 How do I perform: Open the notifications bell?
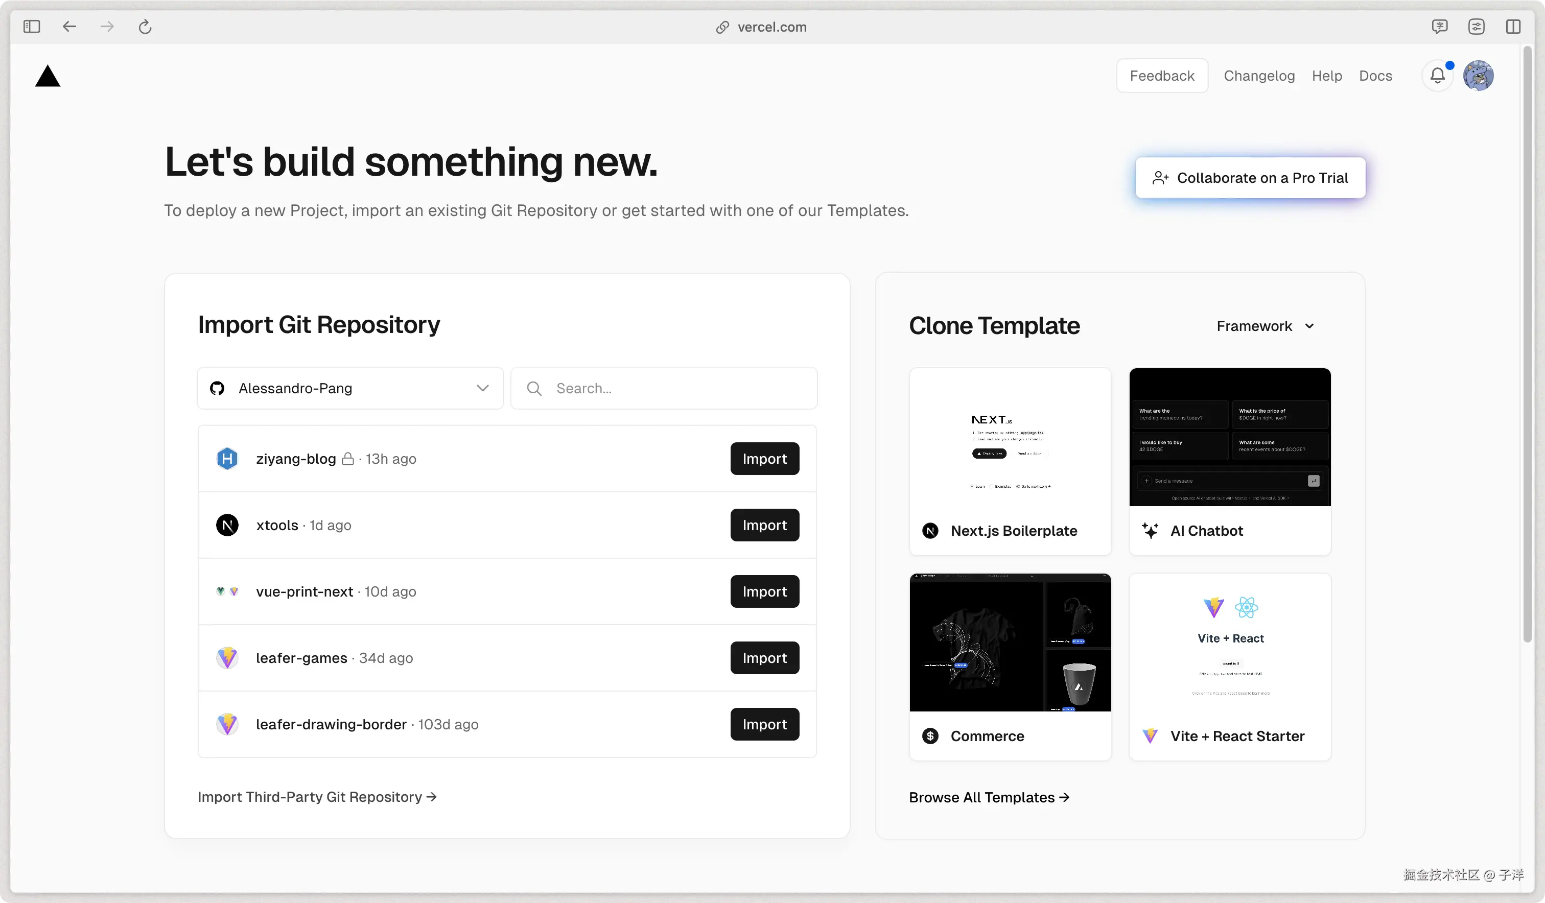coord(1437,76)
